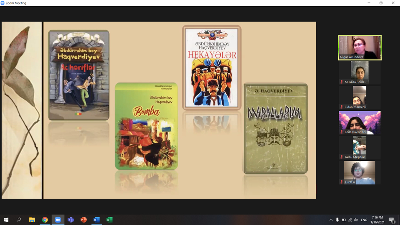Click muted mic icon beside Muxlisa Seidz
The height and width of the screenshot is (225, 400).
342,82
